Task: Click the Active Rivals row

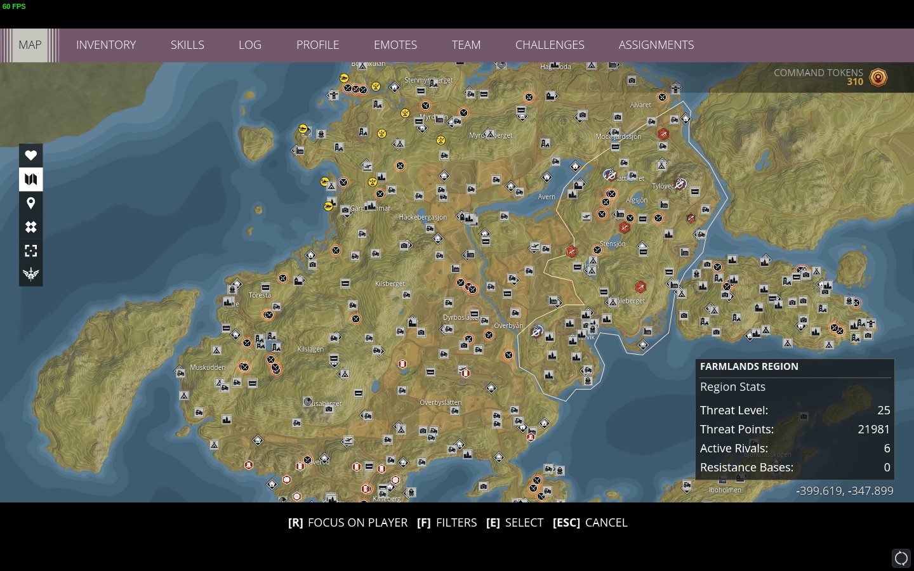Action: (x=795, y=449)
